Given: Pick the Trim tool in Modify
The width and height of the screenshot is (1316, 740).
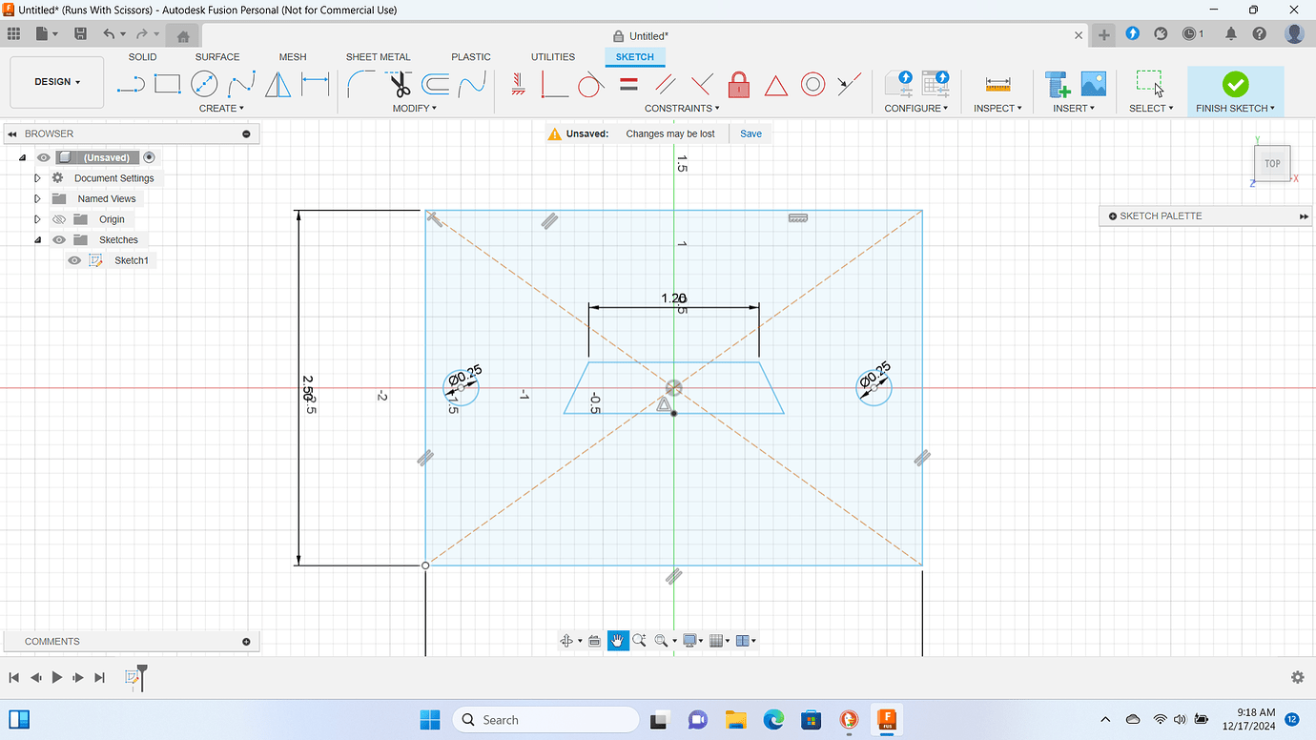Looking at the screenshot, I should click(401, 84).
